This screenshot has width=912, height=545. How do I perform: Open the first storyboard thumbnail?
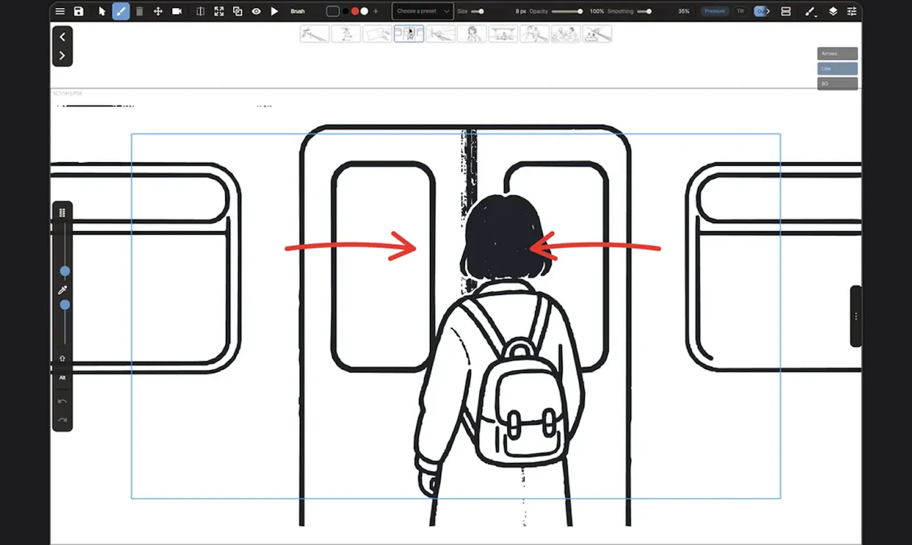pyautogui.click(x=315, y=34)
